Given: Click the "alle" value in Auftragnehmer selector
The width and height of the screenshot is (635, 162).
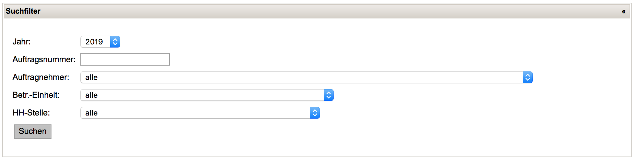Looking at the screenshot, I should pos(92,78).
